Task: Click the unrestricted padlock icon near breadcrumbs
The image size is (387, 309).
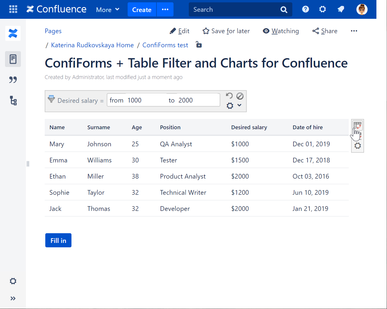Action: point(198,45)
